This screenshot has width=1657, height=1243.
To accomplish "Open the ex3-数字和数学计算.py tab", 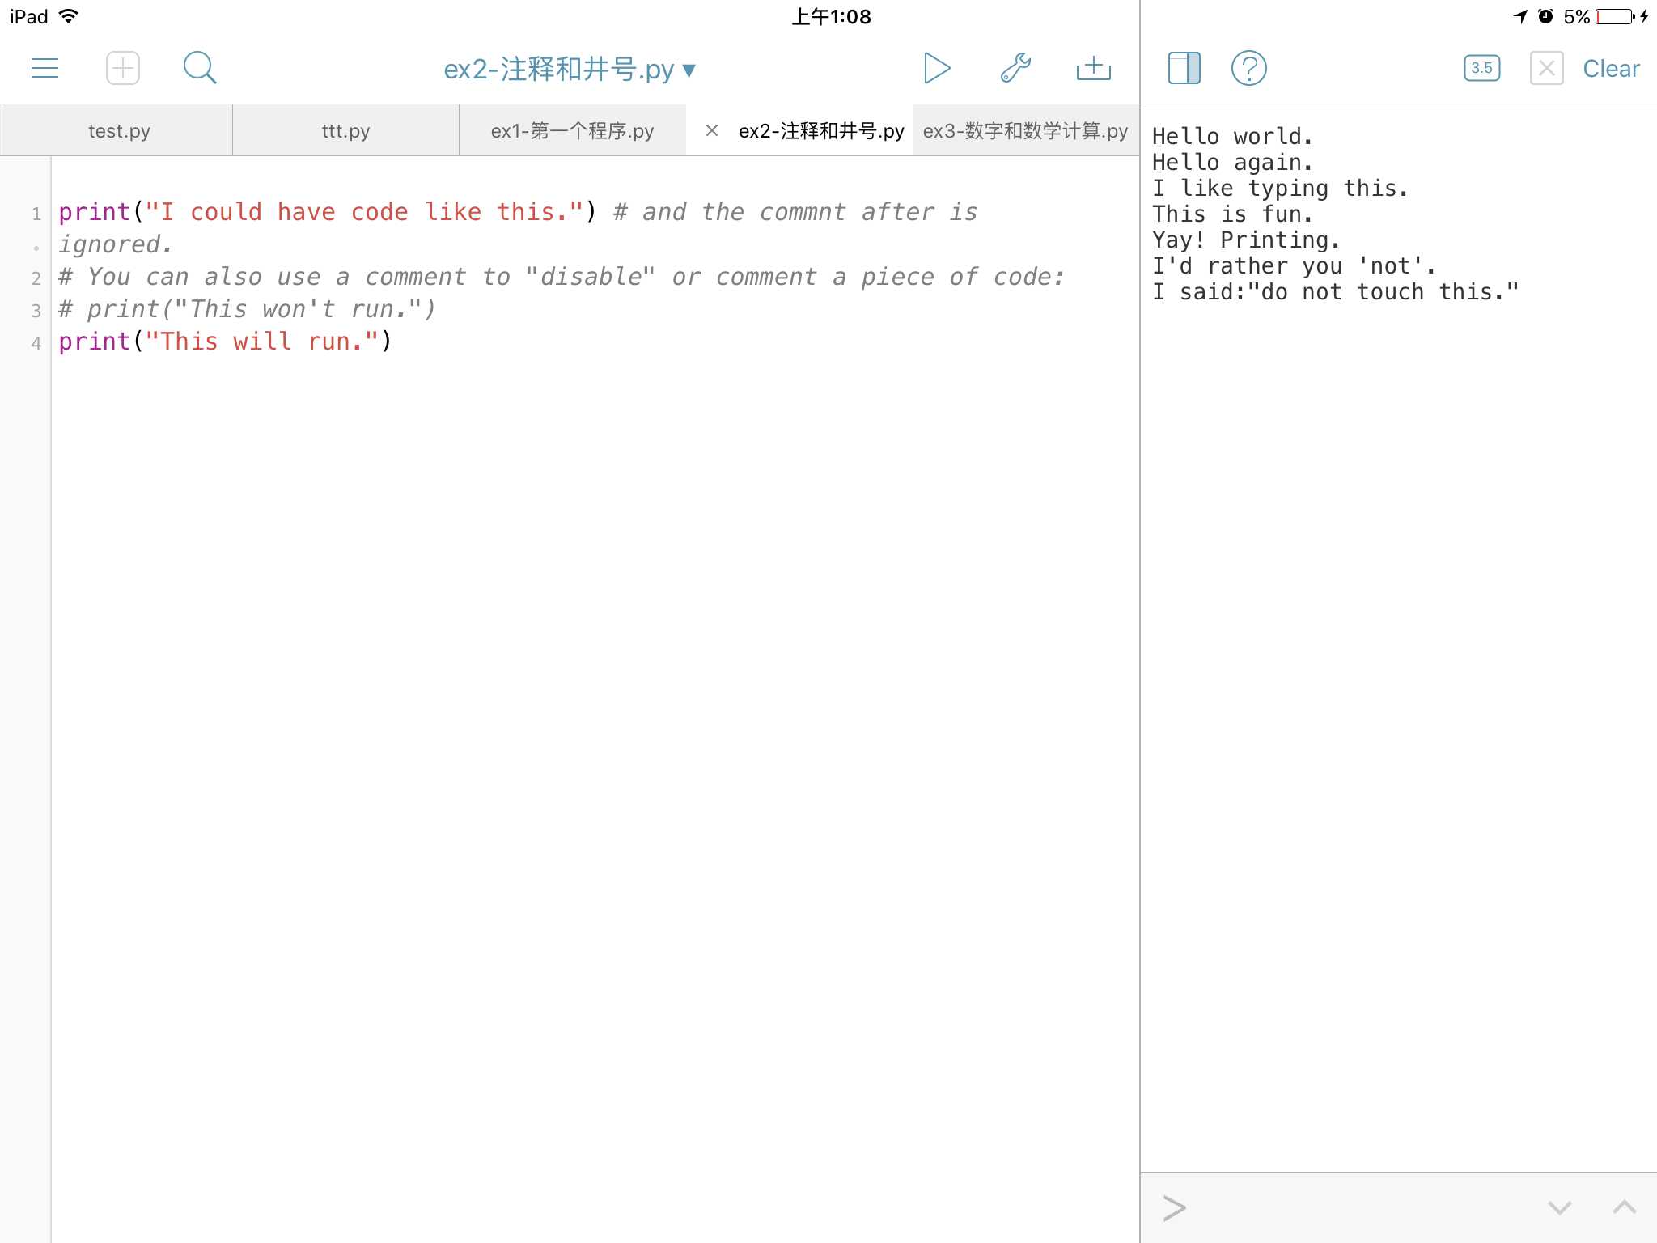I will (1025, 130).
